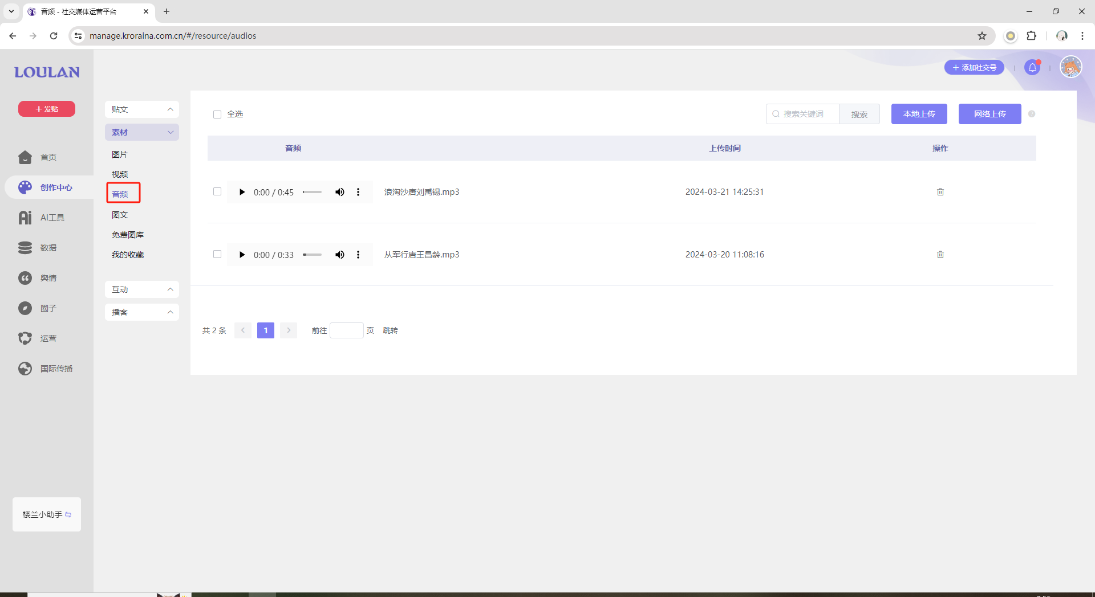Screen dimensions: 1095x597
Task: Go back in browser history
Action: coord(13,36)
